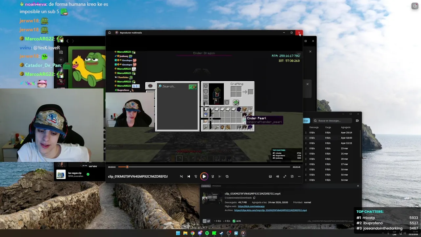Open options menu for Ayer 20:14 download

(306, 133)
